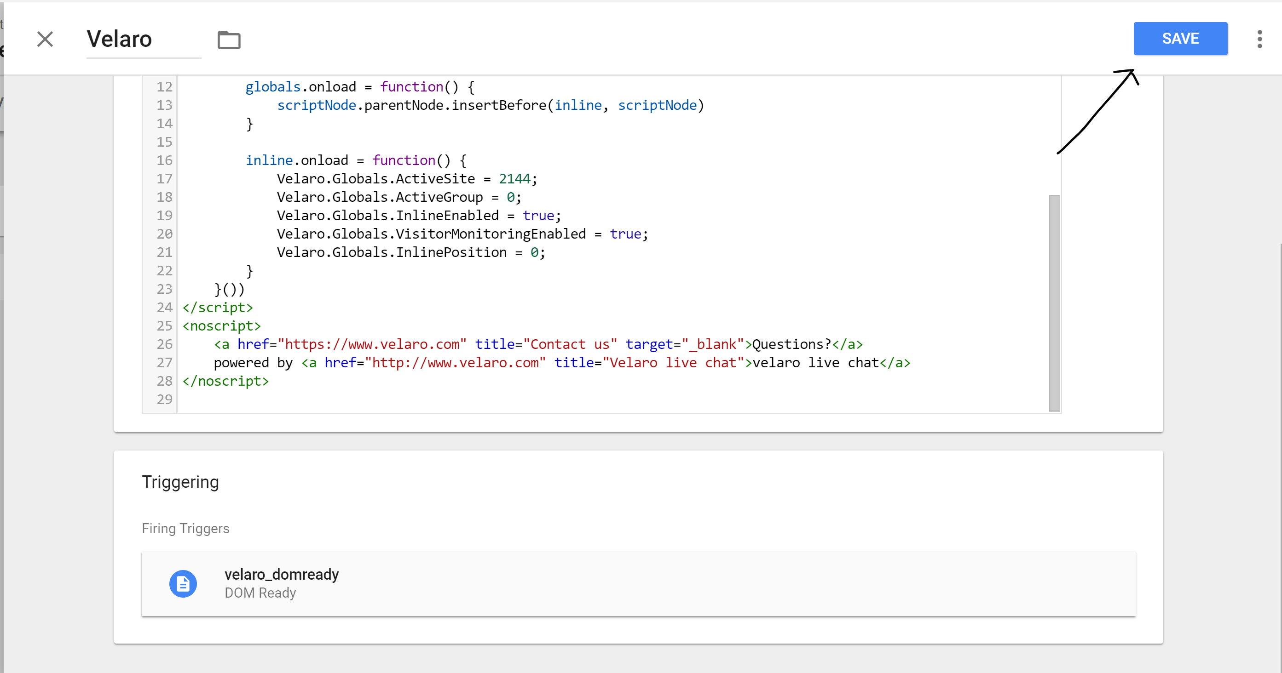Image resolution: width=1282 pixels, height=673 pixels.
Task: Click the folder icon beside the tag name
Action: pyautogui.click(x=229, y=40)
